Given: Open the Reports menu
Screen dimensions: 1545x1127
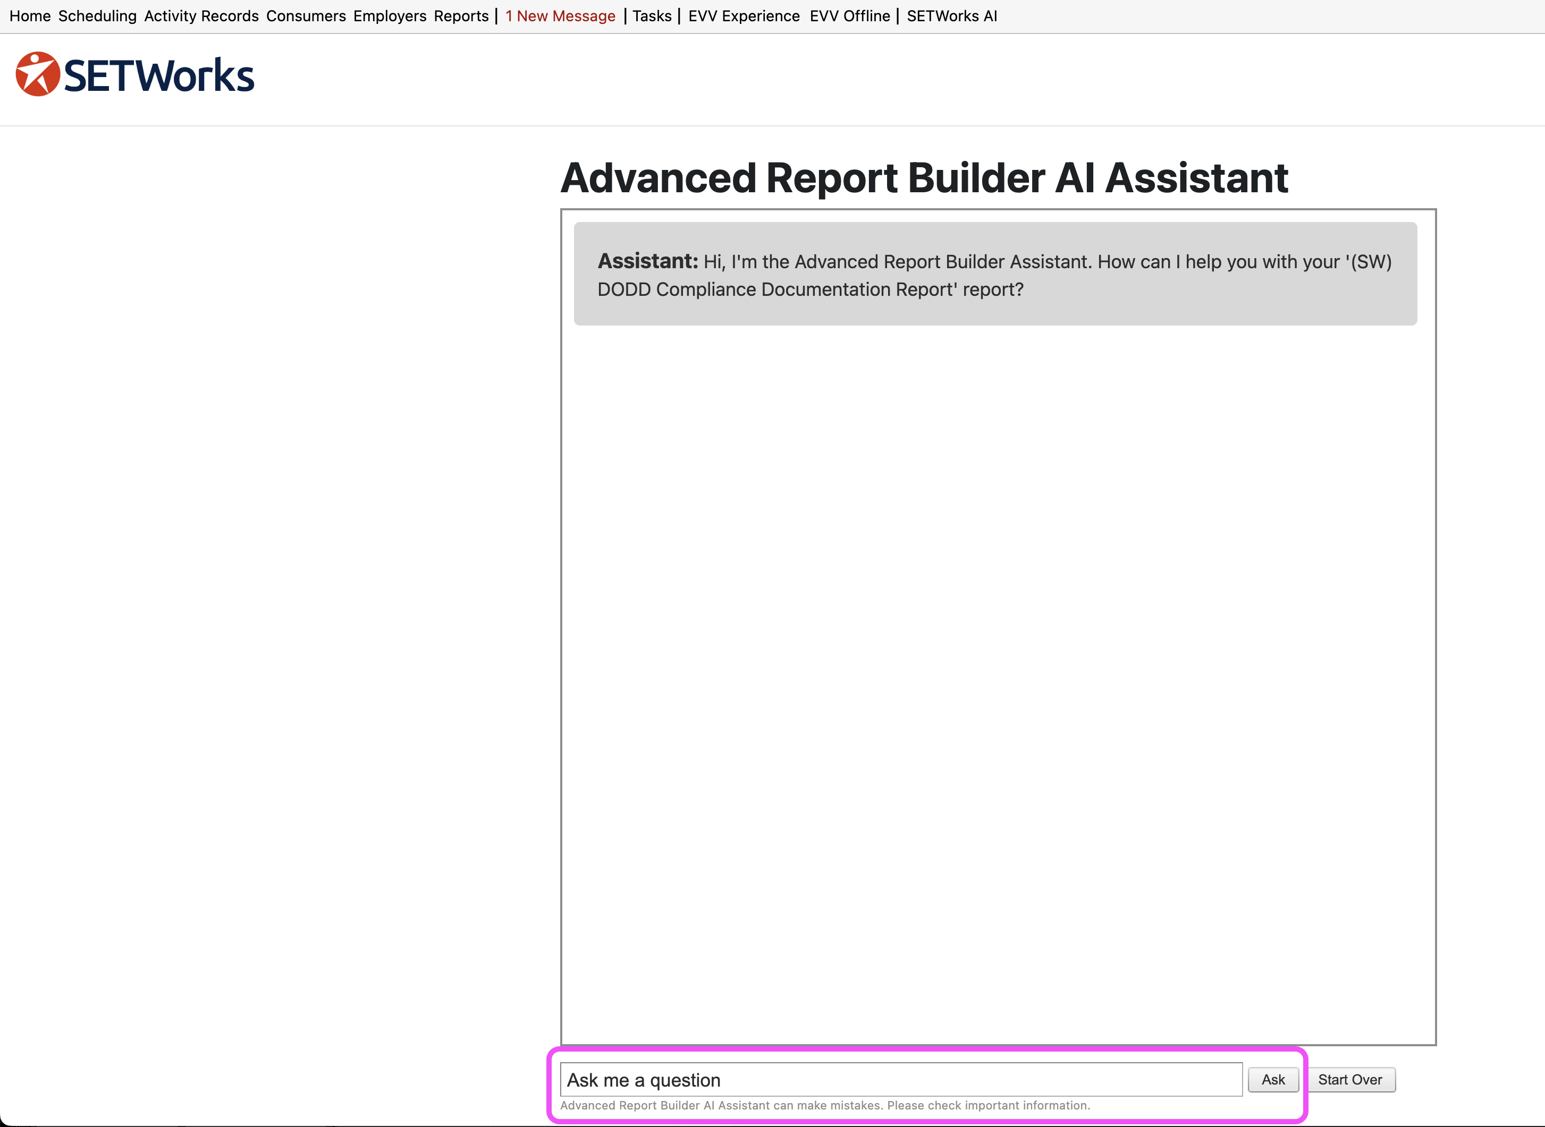Looking at the screenshot, I should pyautogui.click(x=461, y=16).
